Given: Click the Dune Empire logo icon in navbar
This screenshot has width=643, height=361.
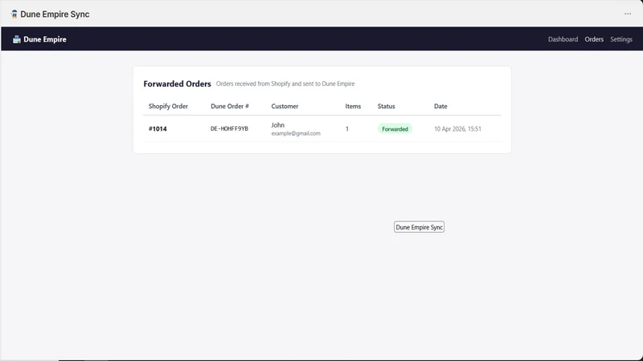Looking at the screenshot, I should (x=16, y=39).
